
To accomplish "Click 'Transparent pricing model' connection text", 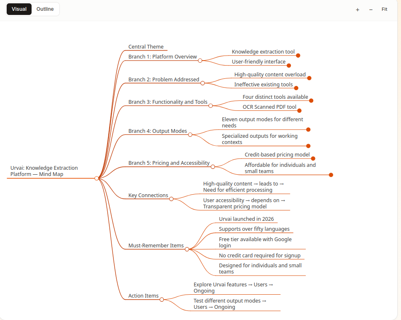I will coord(235,207).
